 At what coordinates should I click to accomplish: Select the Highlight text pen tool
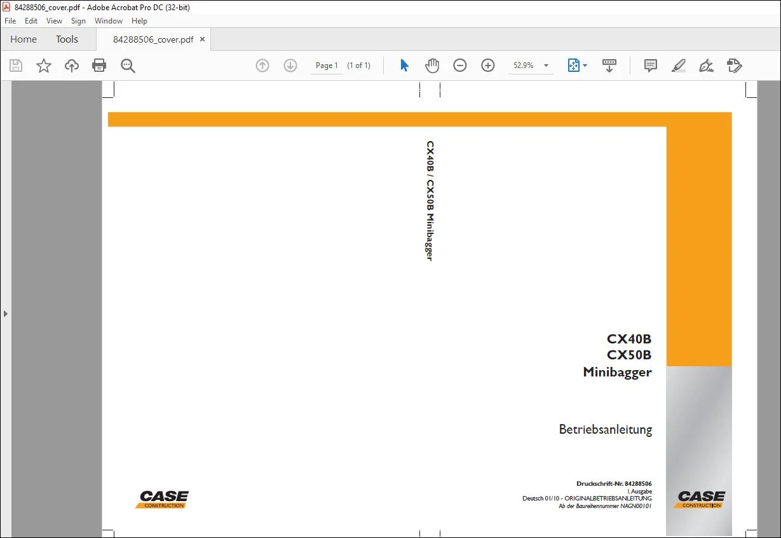pos(679,66)
